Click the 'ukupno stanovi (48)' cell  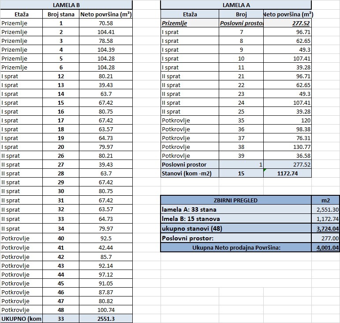point(236,228)
